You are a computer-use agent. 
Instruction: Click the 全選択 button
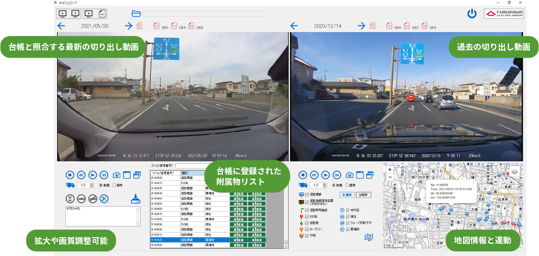pyautogui.click(x=347, y=195)
